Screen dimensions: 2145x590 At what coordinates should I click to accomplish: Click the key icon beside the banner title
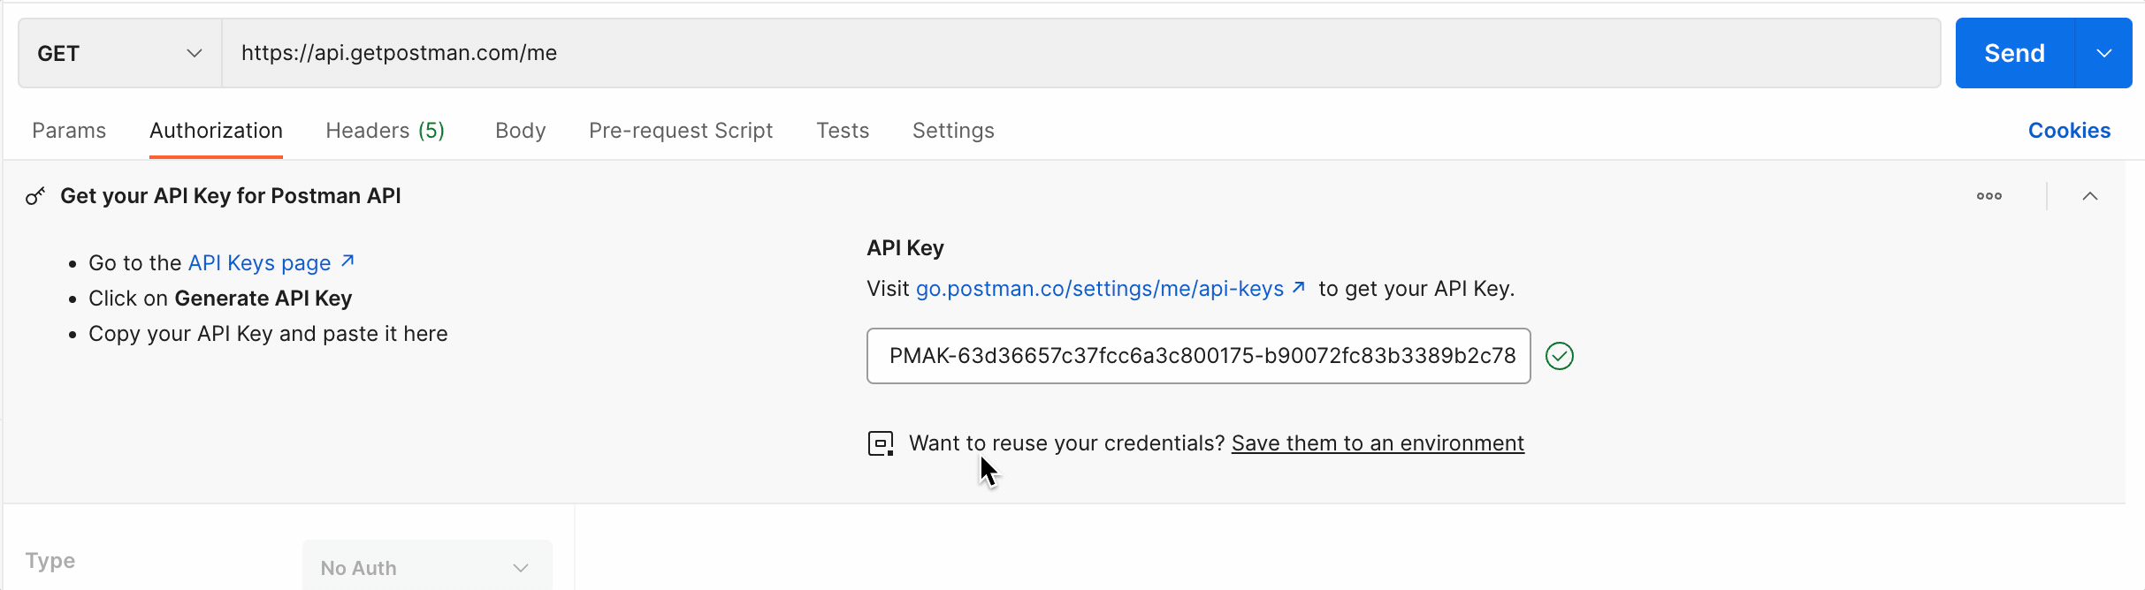point(35,196)
